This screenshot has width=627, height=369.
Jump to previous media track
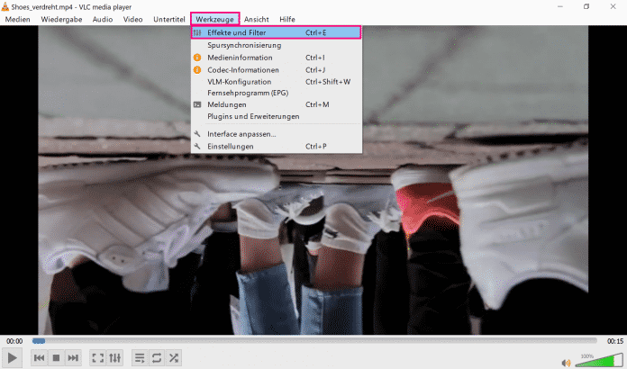[x=40, y=358]
